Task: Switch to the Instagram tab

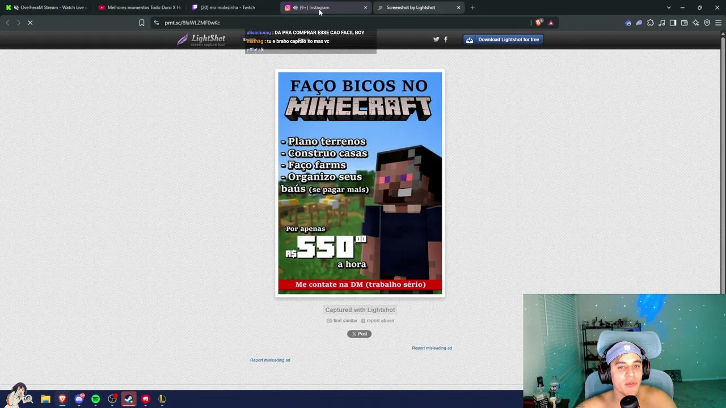Action: (326, 7)
